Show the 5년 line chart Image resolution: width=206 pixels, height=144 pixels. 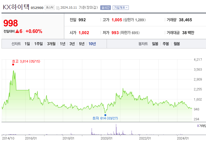(x=82, y=44)
